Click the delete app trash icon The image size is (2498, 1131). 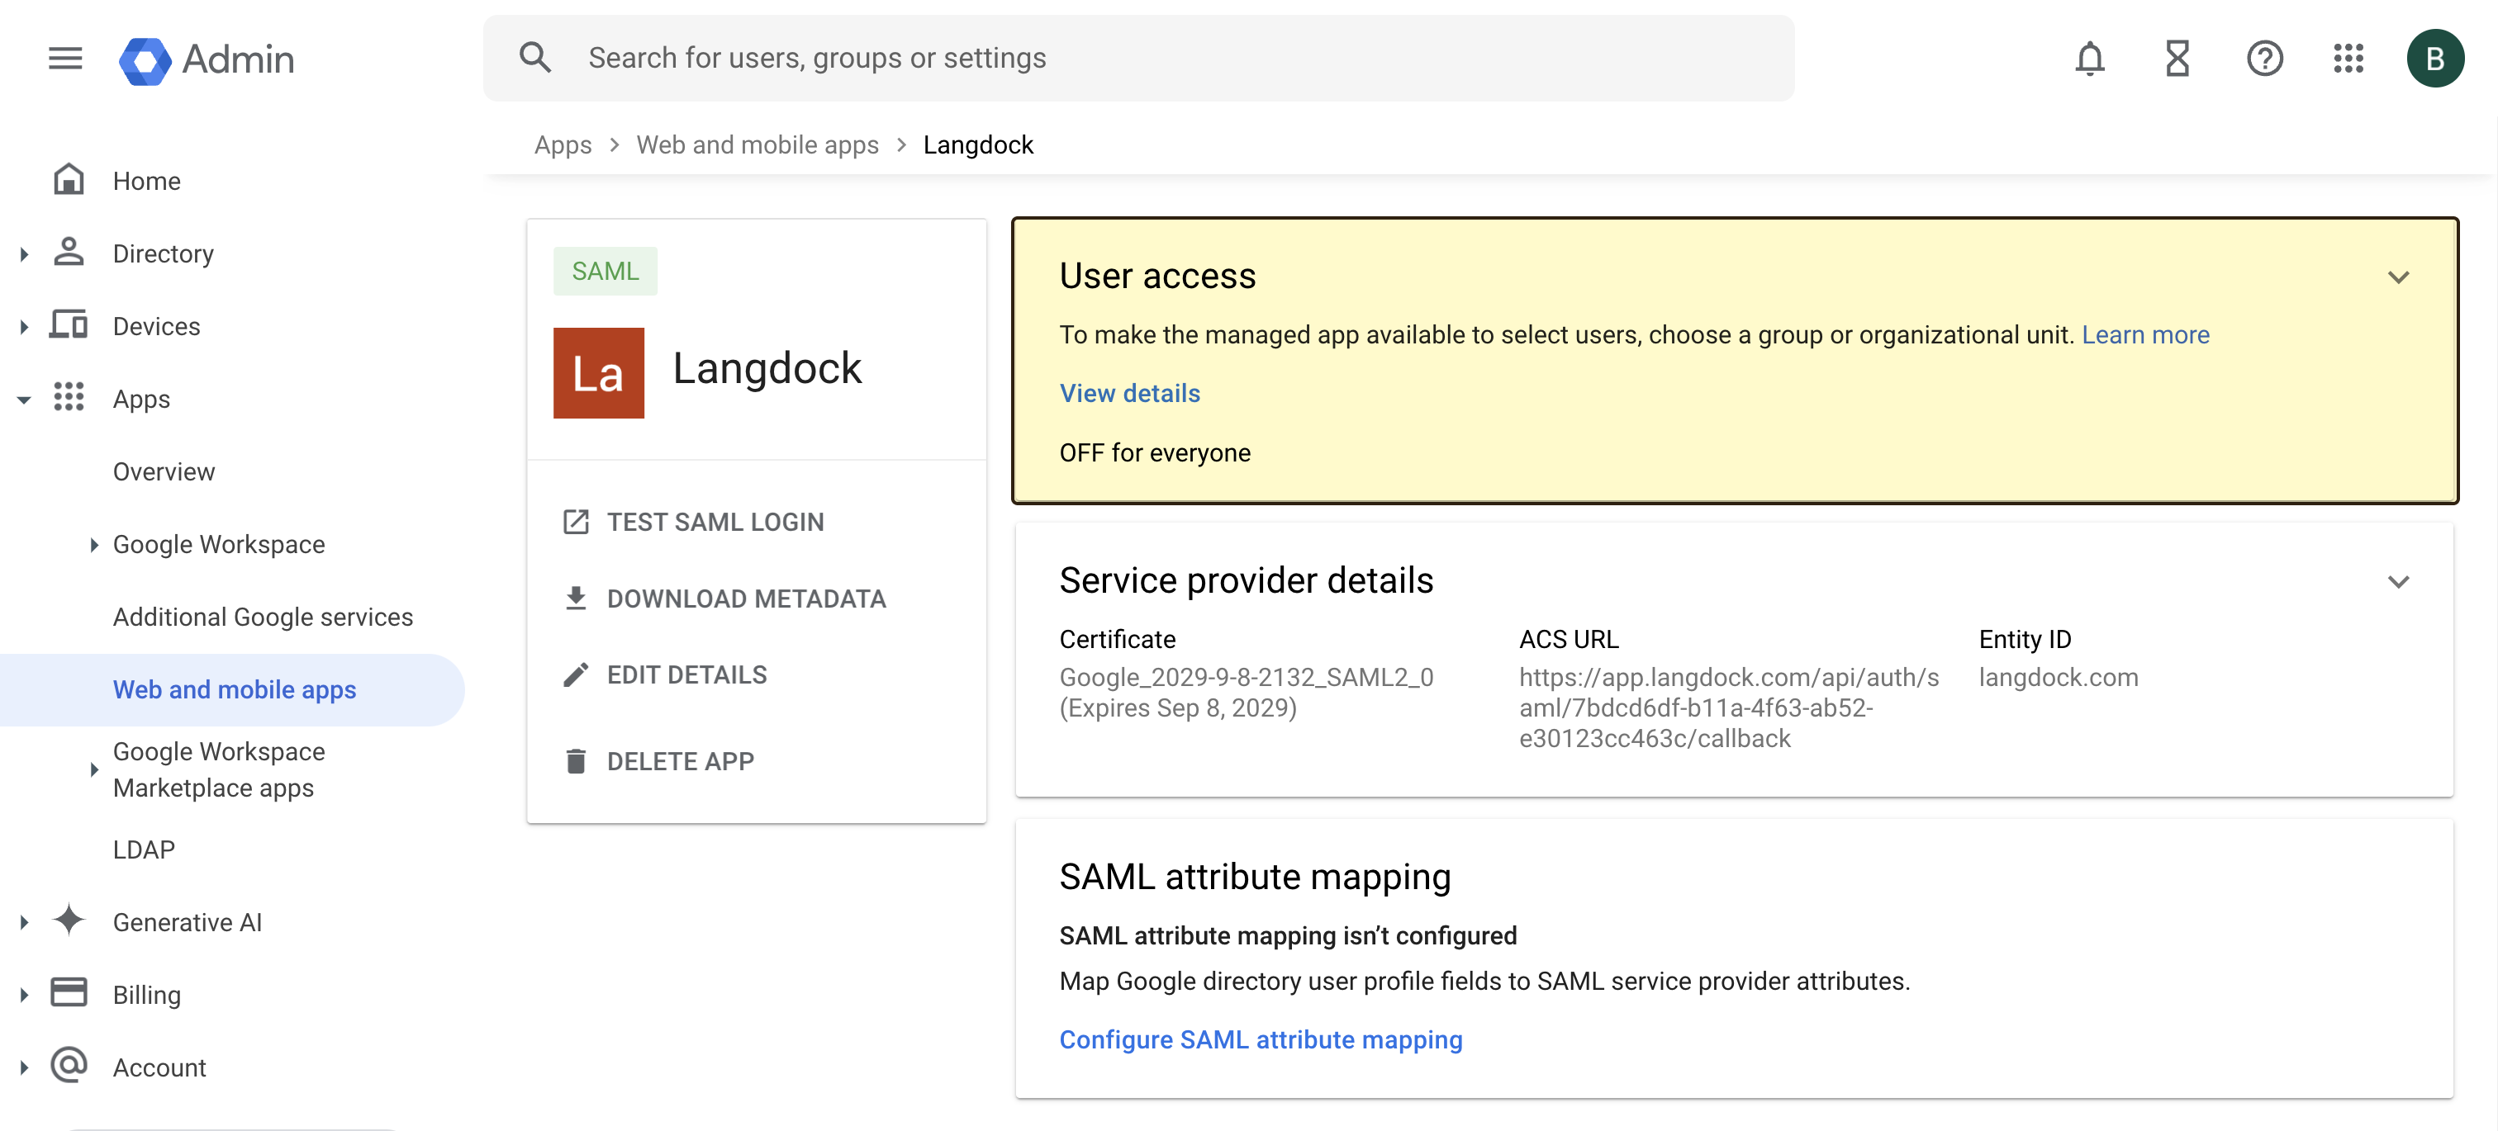(576, 761)
